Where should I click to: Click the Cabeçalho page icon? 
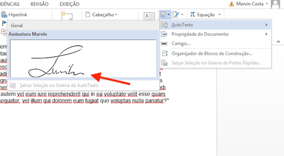88,15
